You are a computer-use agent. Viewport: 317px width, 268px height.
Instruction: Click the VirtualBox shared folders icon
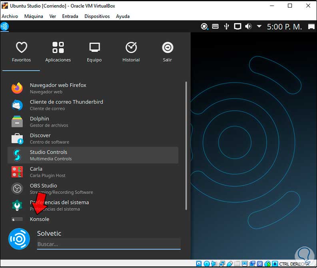pos(237,264)
